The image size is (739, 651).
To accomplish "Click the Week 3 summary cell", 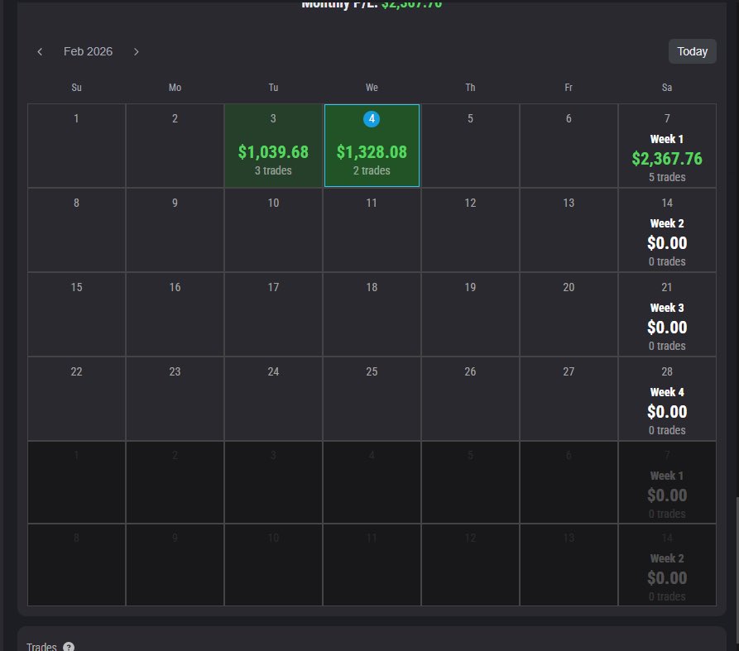I will click(x=667, y=314).
